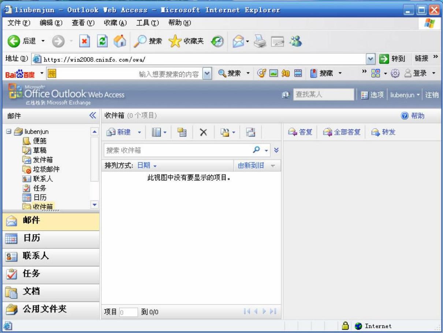Click the IE toolbar Mail envelope icon
This screenshot has width=443, height=333.
[x=238, y=41]
